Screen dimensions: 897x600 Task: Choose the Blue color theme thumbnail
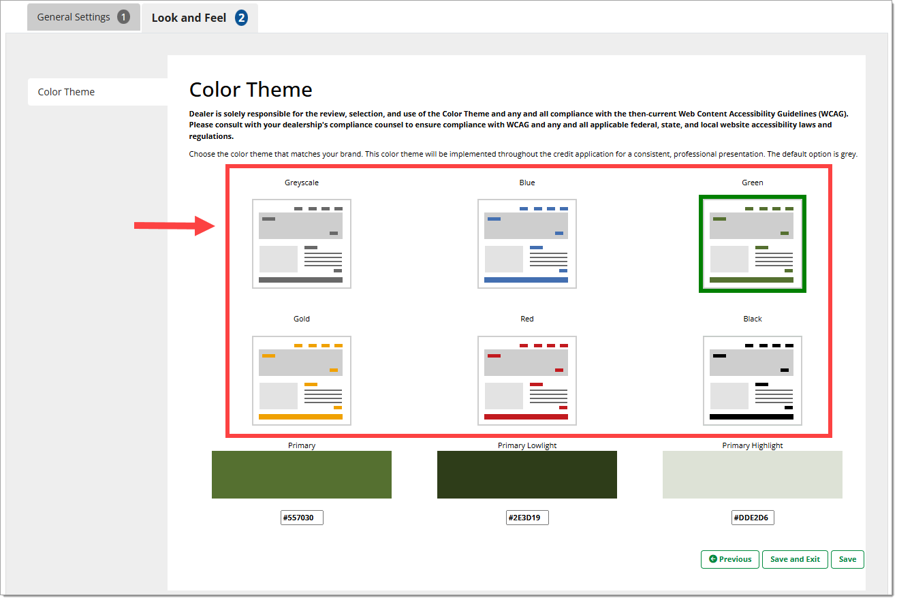[526, 243]
